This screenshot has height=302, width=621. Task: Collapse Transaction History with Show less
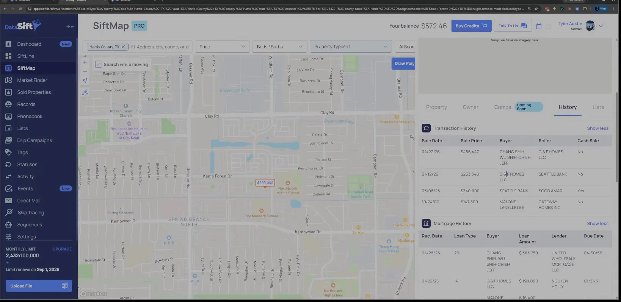point(597,128)
